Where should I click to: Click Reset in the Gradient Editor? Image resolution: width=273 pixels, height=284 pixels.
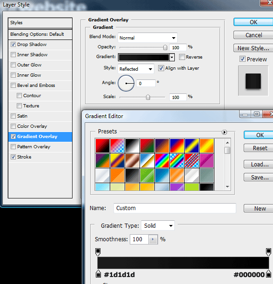click(x=259, y=148)
